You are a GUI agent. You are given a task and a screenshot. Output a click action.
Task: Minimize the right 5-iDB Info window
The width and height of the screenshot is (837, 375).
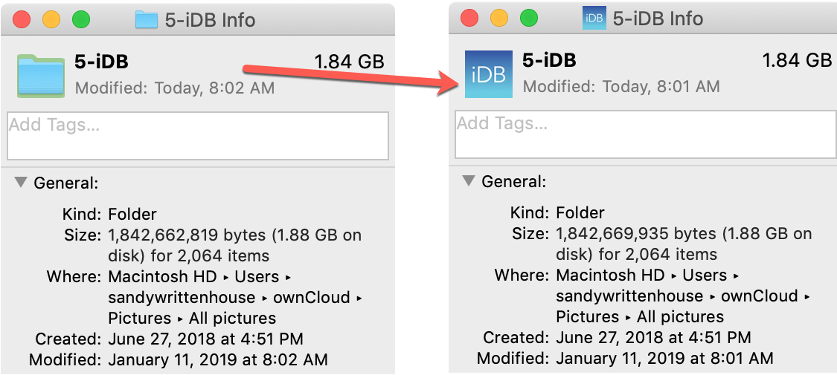499,19
